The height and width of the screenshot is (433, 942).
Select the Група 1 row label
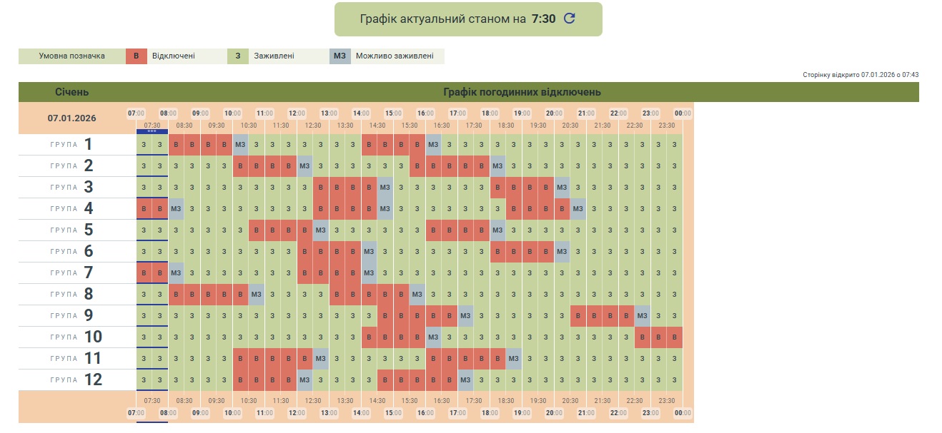coord(77,145)
